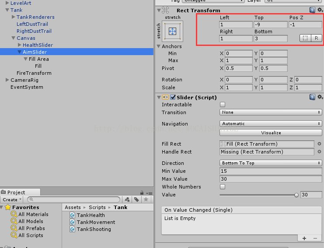Viewport: 324px width, 248px height.
Task: Click the Max Value input field
Action: pos(271,179)
